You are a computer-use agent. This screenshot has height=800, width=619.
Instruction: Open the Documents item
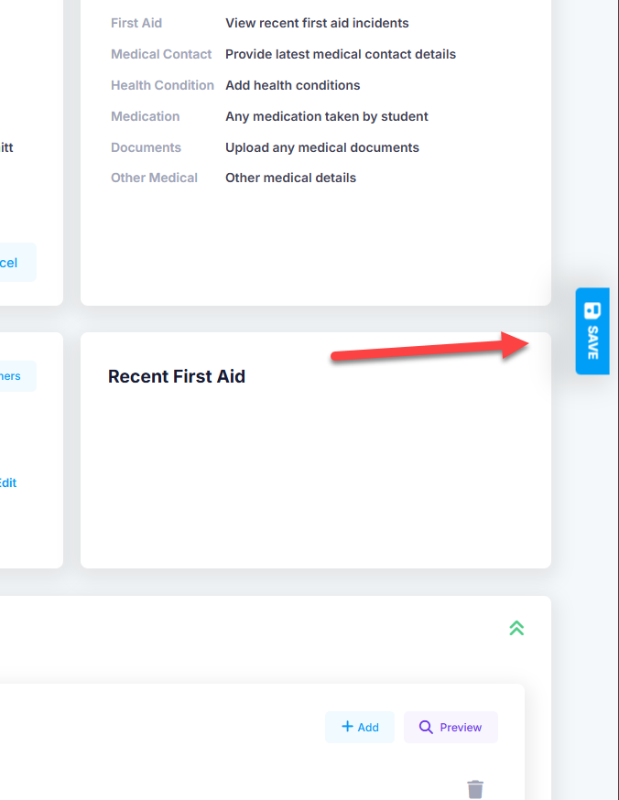146,147
